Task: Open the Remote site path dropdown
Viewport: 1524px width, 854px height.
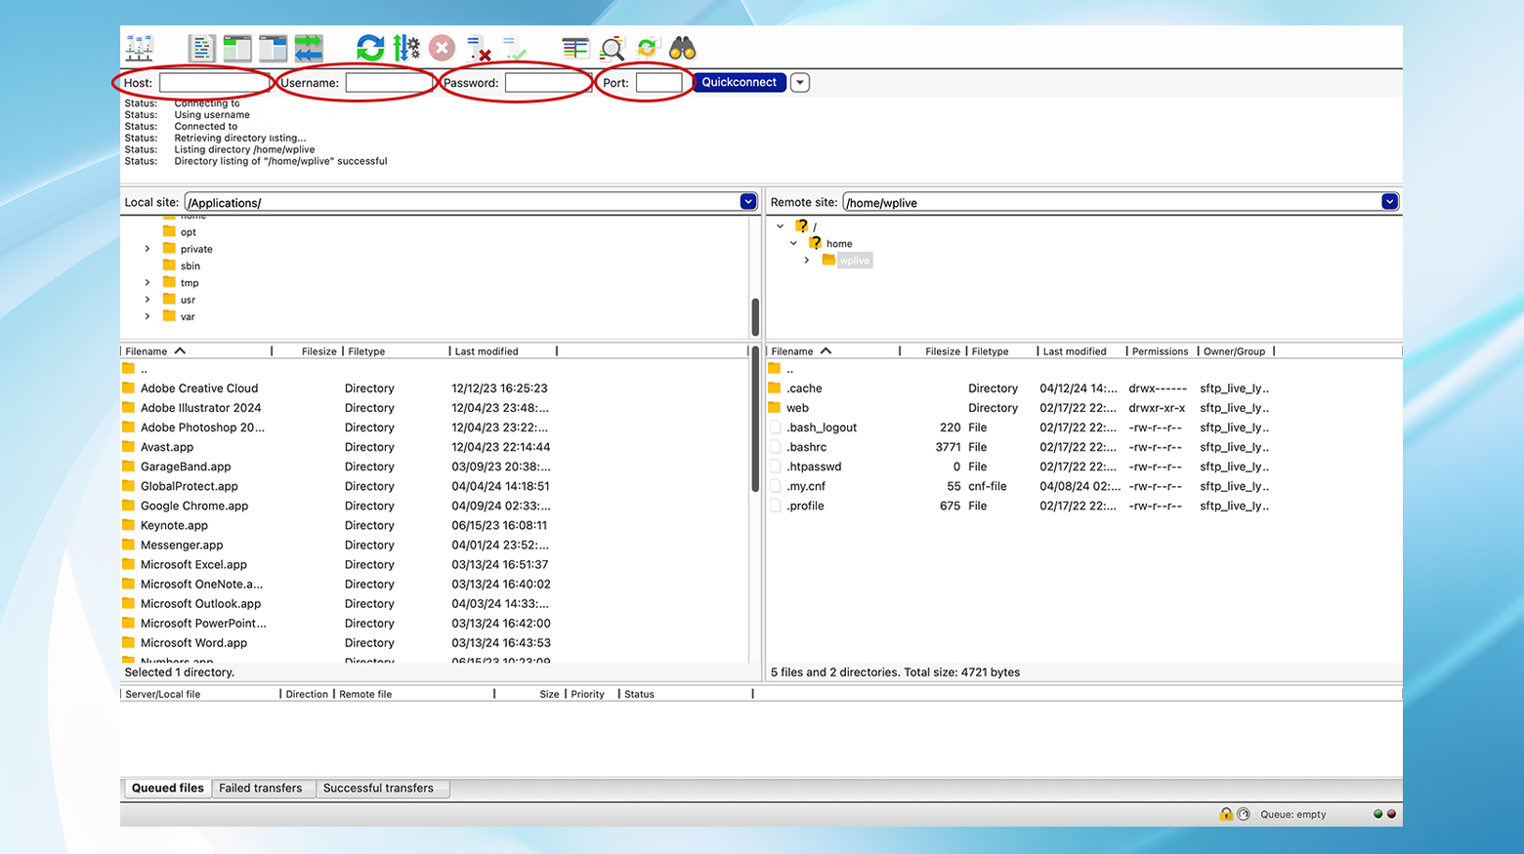Action: 1389,202
